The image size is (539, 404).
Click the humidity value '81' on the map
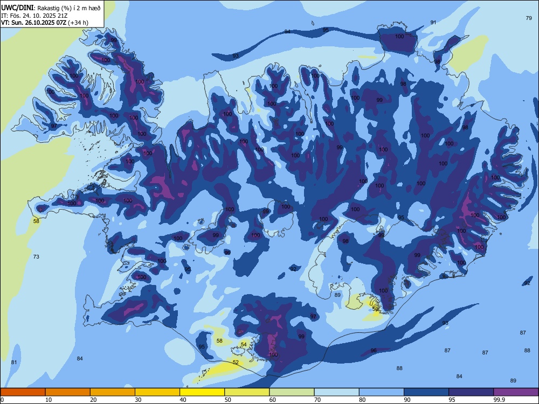point(14,363)
